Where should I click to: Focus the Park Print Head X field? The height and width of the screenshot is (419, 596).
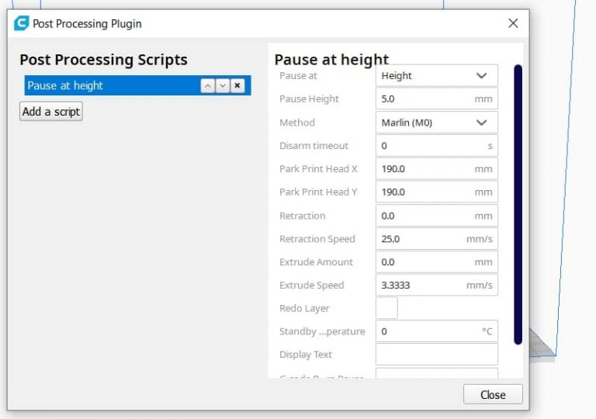pyautogui.click(x=425, y=169)
